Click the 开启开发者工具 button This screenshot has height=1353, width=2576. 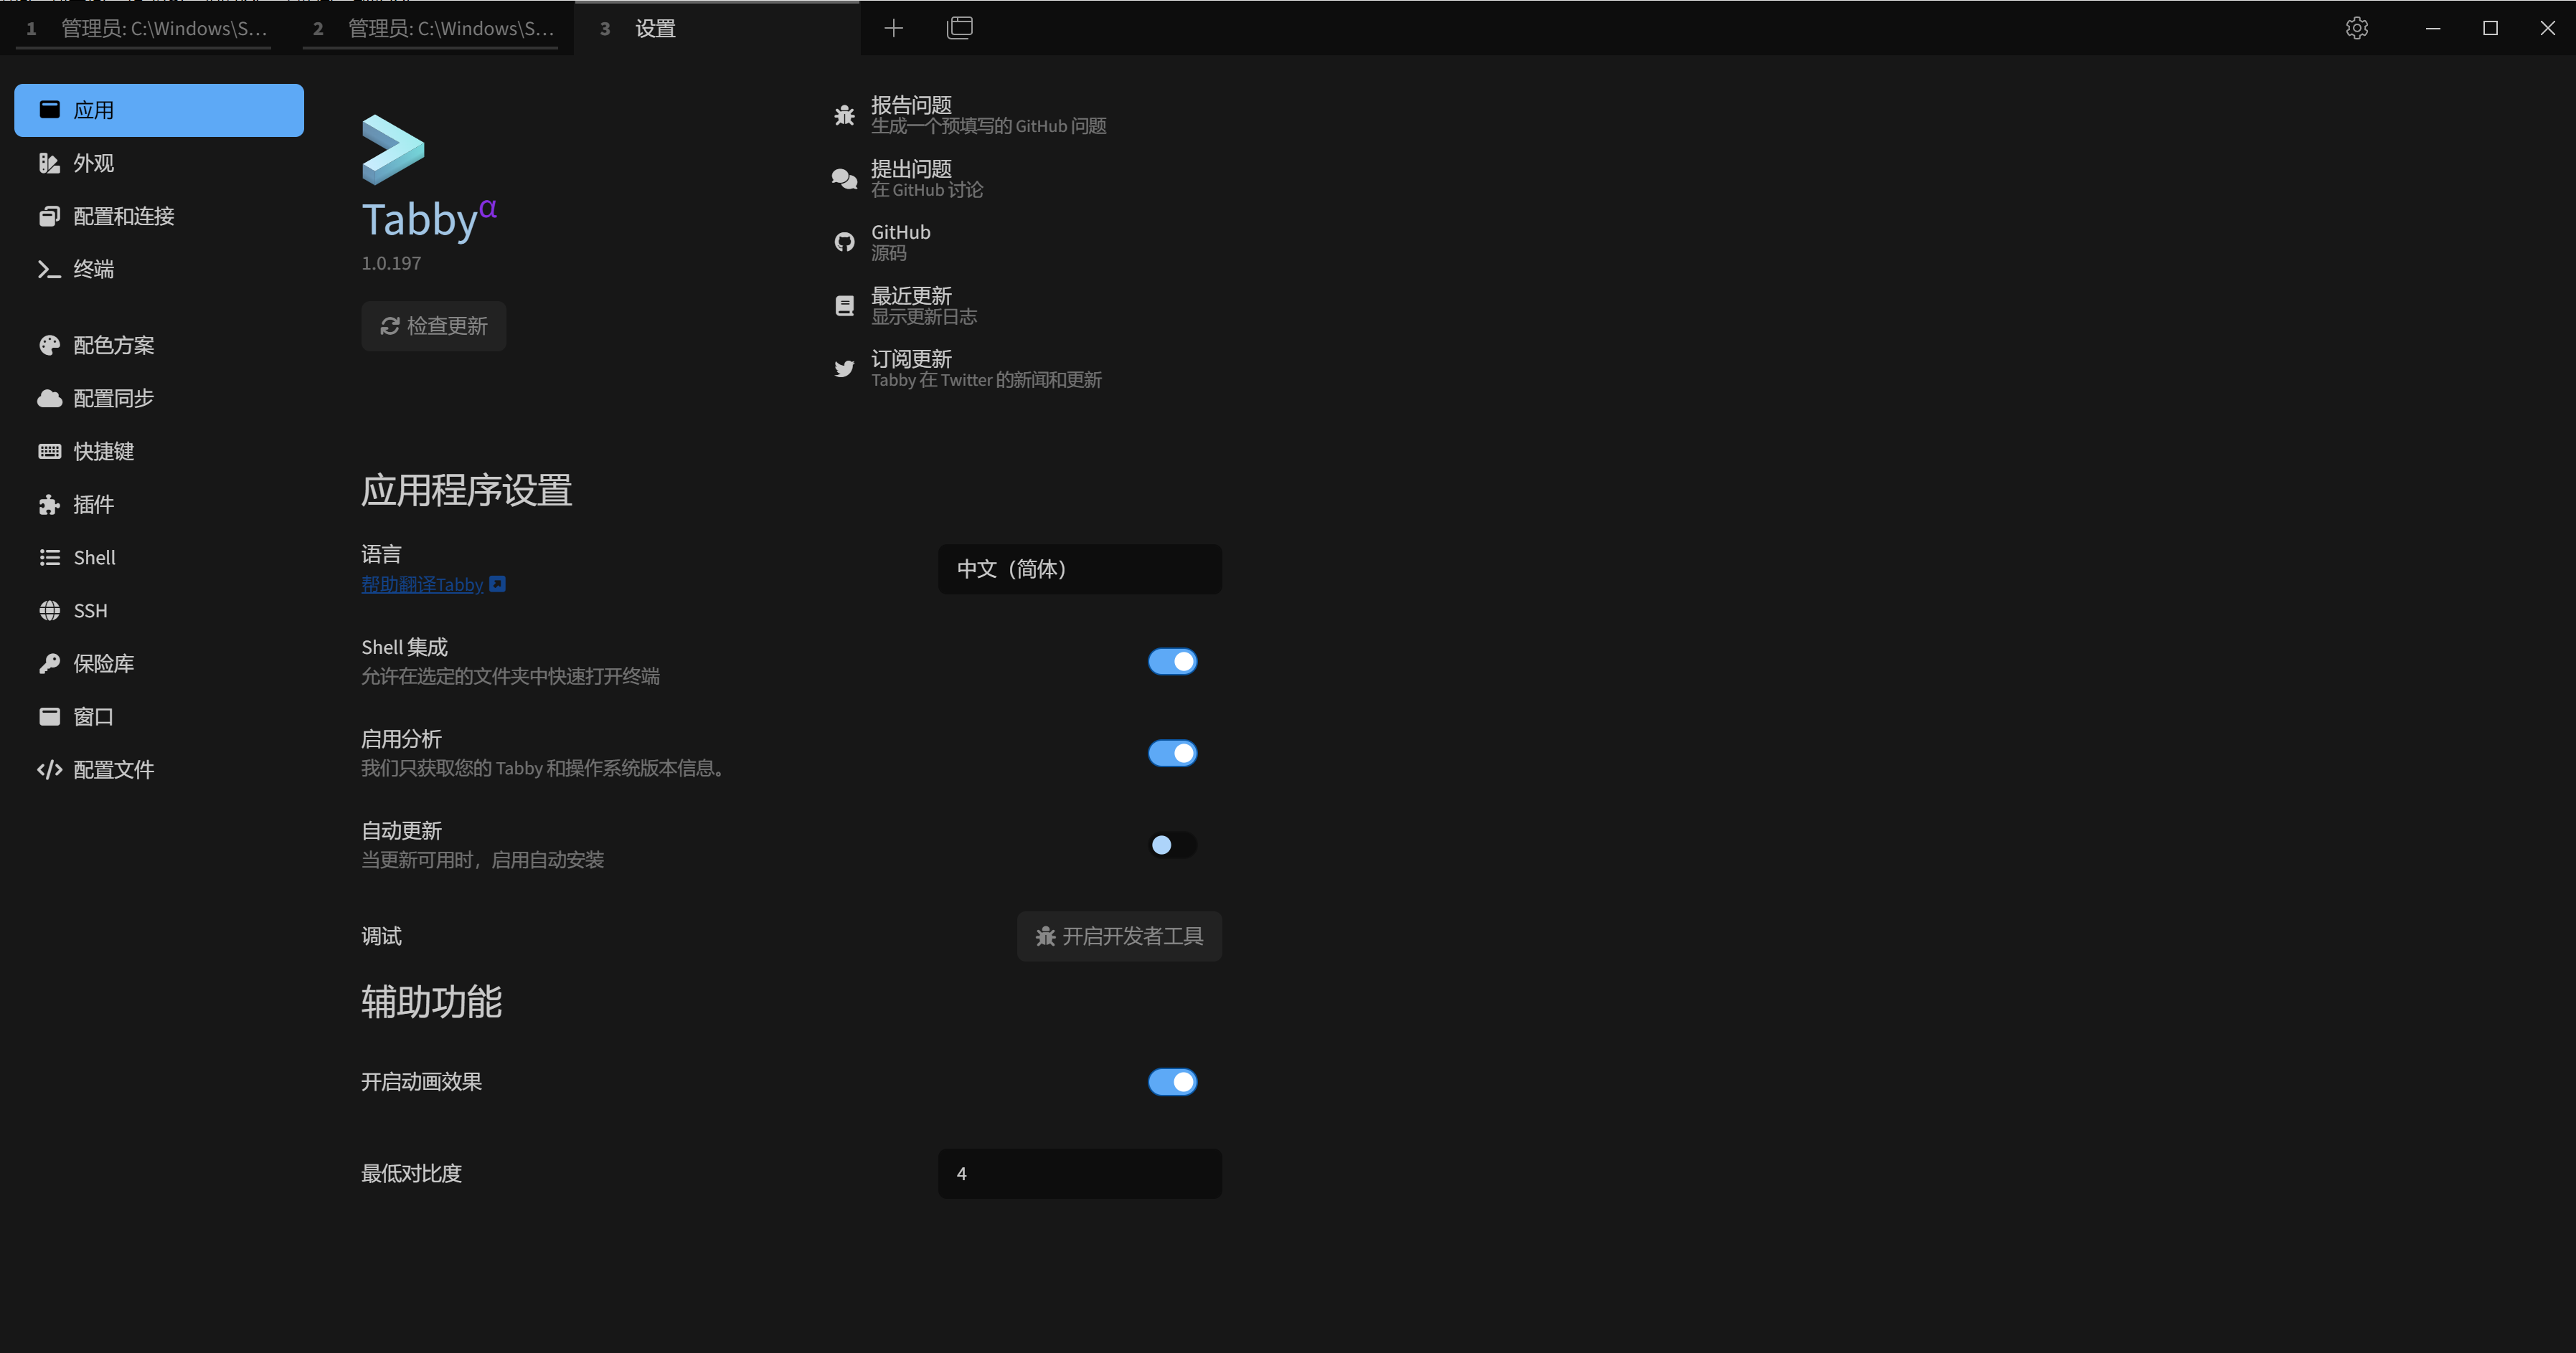coord(1119,936)
